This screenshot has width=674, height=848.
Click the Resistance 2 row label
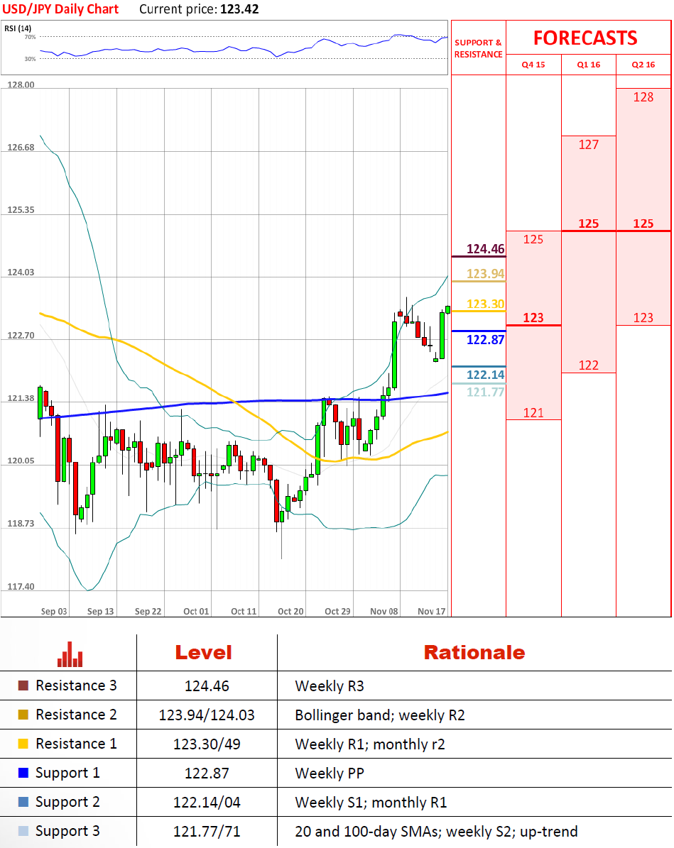point(76,715)
